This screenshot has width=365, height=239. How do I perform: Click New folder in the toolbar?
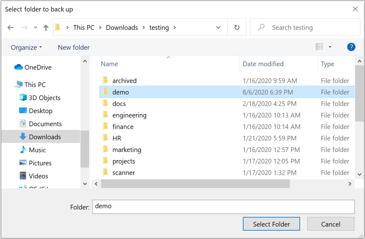(x=74, y=48)
